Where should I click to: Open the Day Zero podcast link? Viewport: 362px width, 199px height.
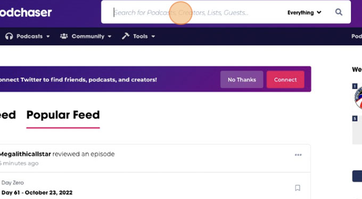(12, 183)
